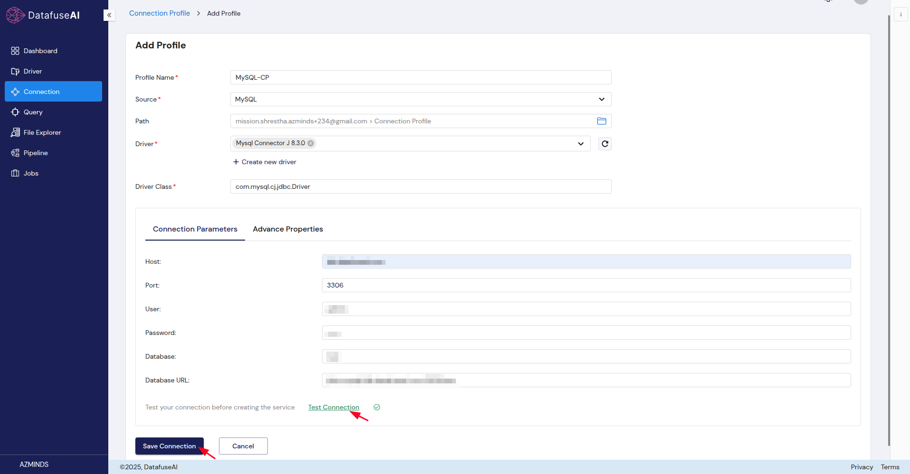Open the info icon at top right
The image size is (910, 474).
pos(901,14)
